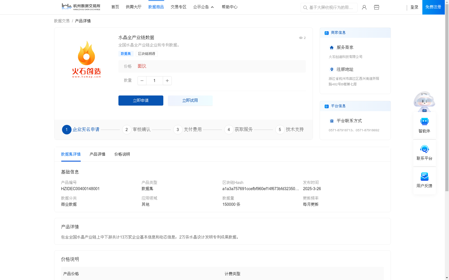The height and width of the screenshot is (280, 449).
Task: Click the 平台联系方式 phone icon
Action: (x=332, y=121)
